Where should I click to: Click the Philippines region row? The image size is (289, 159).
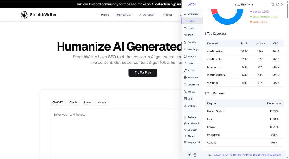click(x=244, y=135)
